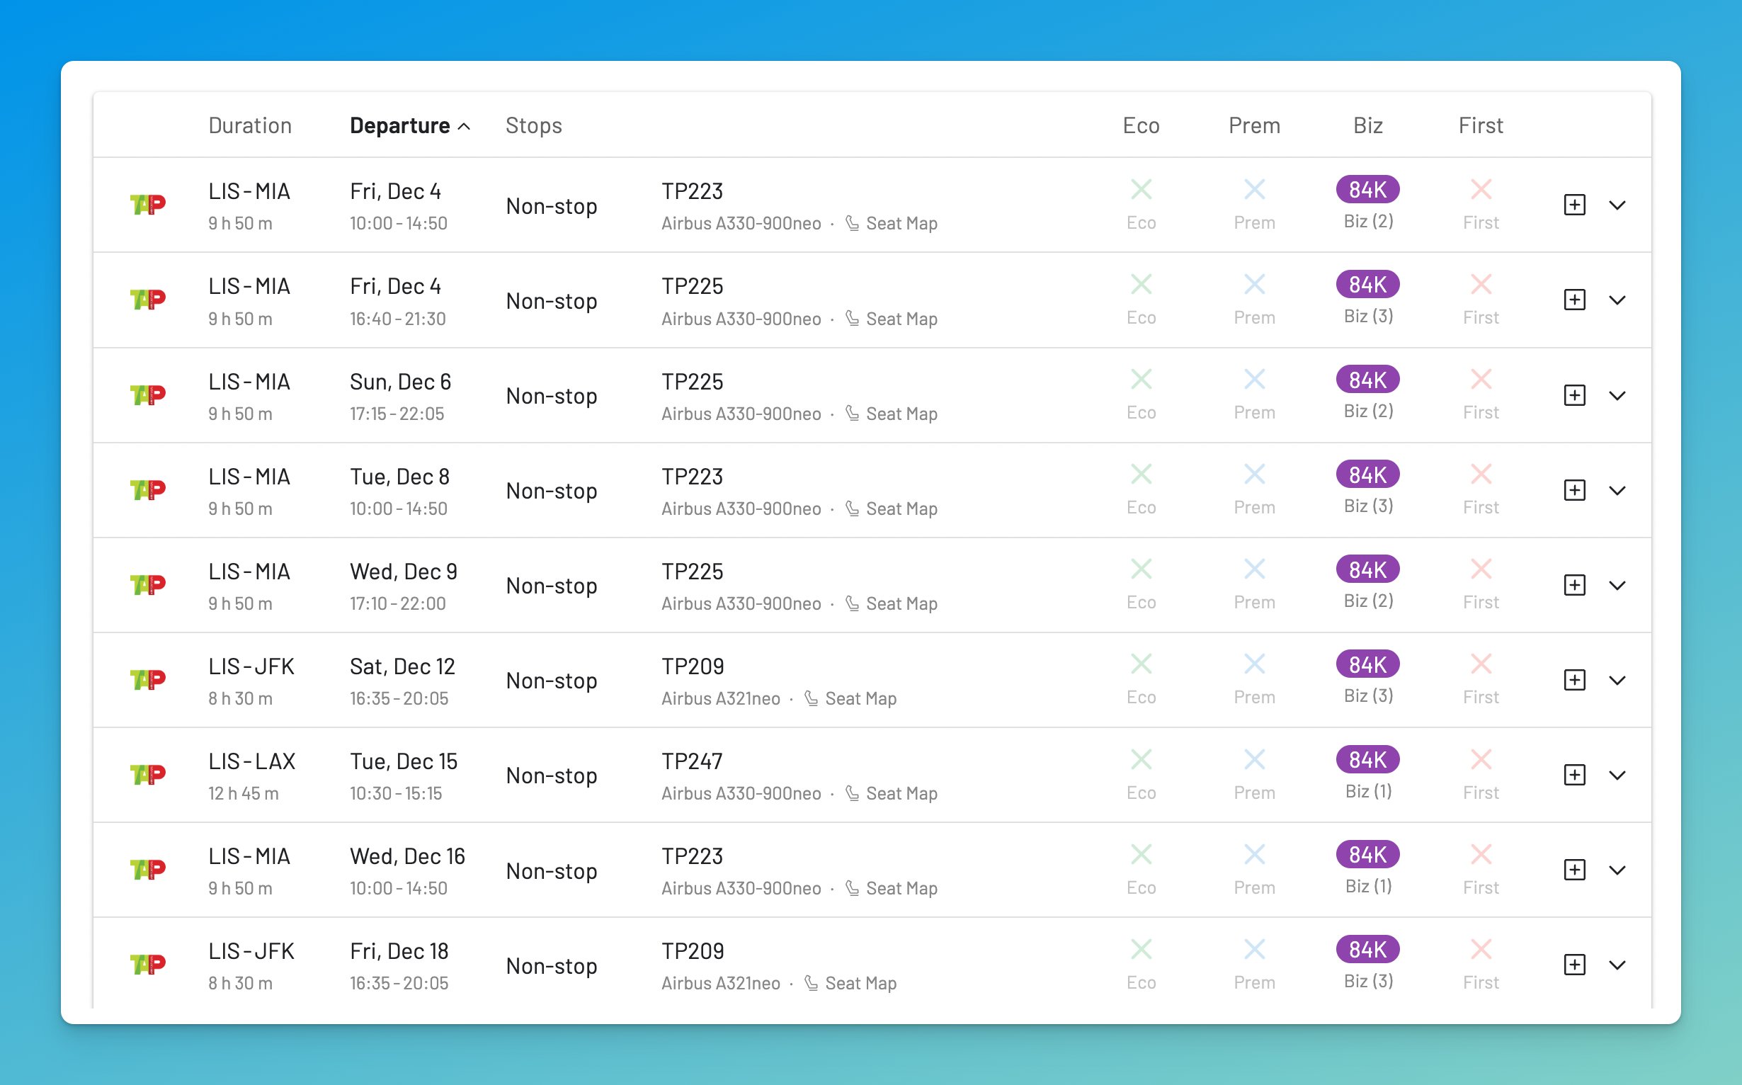
Task: Open Seat Map for TP247 Airbus A330-900neo
Action: pos(901,793)
